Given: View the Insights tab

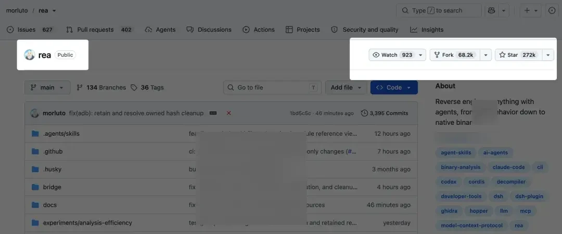Looking at the screenshot, I should click(x=427, y=30).
